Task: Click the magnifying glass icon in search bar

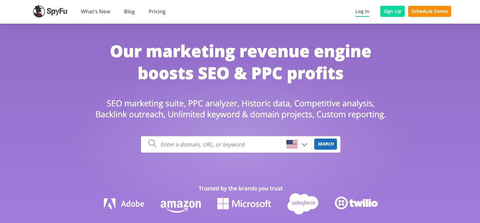Action: pyautogui.click(x=152, y=144)
